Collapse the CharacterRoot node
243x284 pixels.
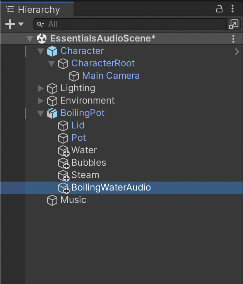(x=51, y=63)
